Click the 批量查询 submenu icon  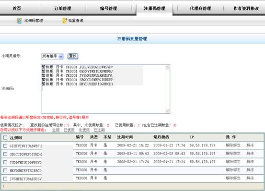pyautogui.click(x=65, y=21)
